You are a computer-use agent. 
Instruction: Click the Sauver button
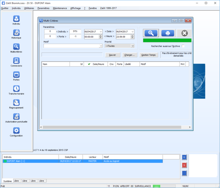(x=113, y=55)
